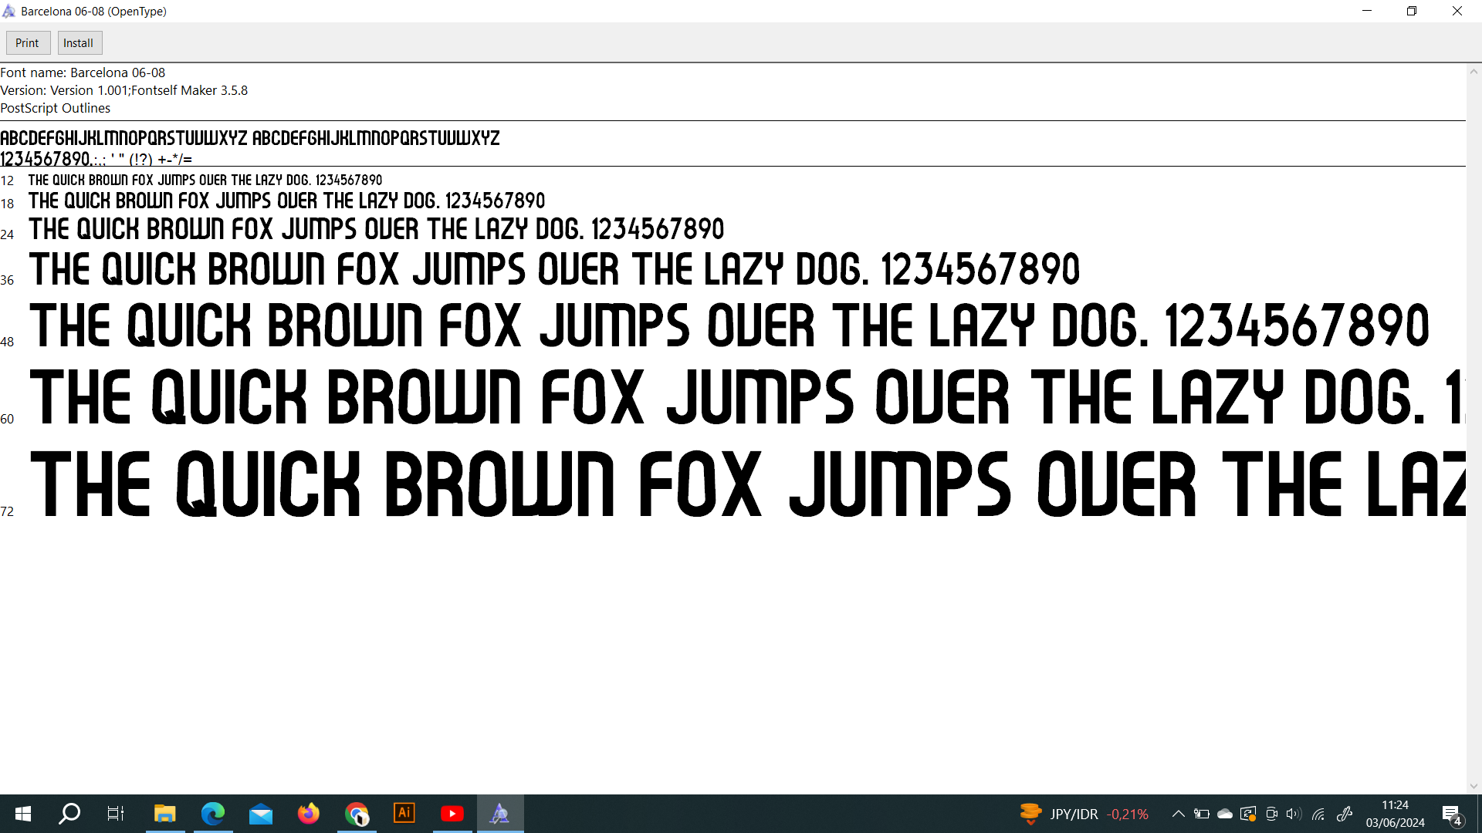Open Microsoft Edge from taskbar
The image size is (1482, 833).
pos(212,813)
